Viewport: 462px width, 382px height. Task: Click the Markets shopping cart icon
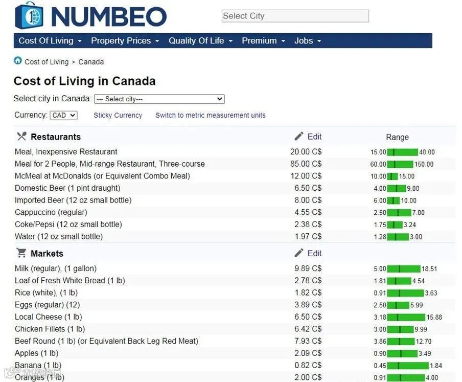tap(21, 253)
